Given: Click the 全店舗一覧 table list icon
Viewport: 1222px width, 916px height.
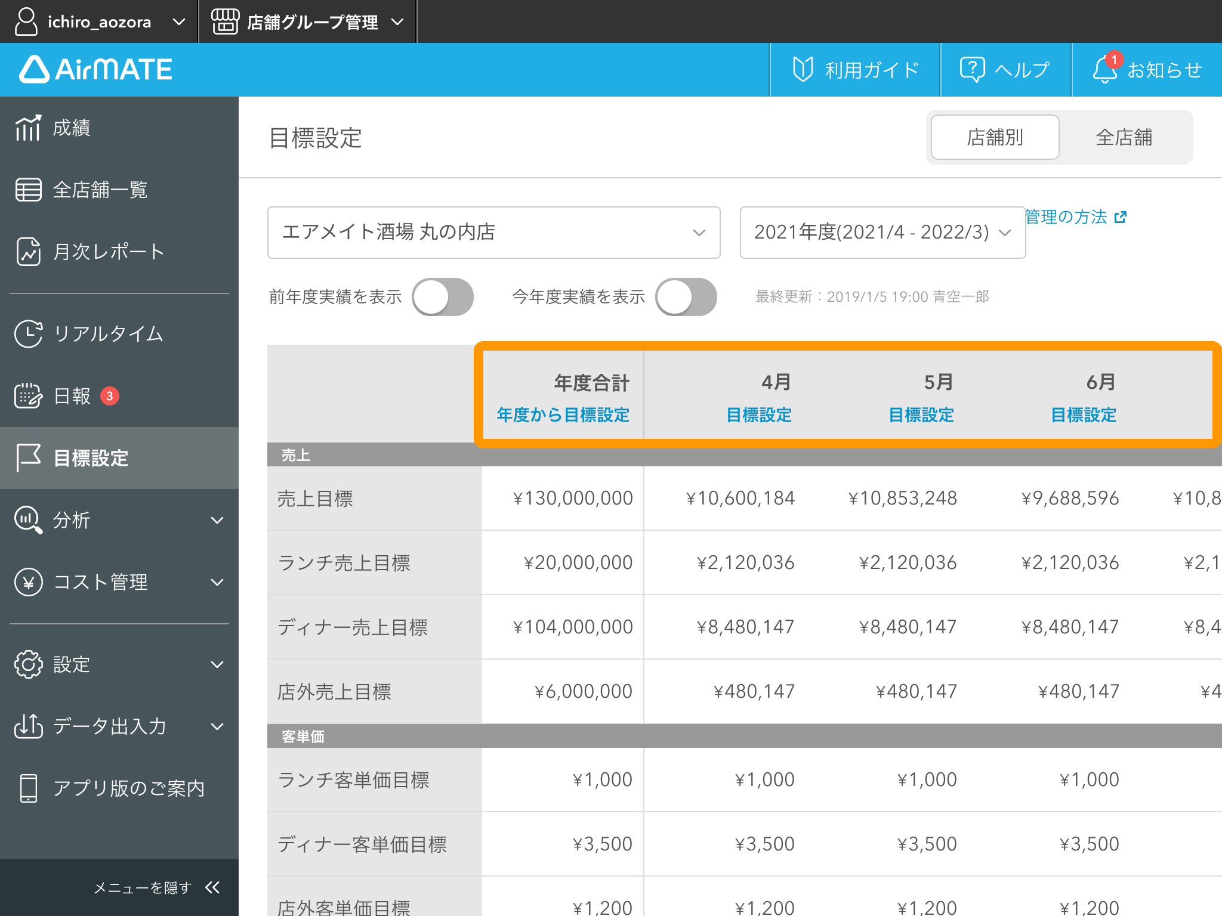Looking at the screenshot, I should point(28,190).
